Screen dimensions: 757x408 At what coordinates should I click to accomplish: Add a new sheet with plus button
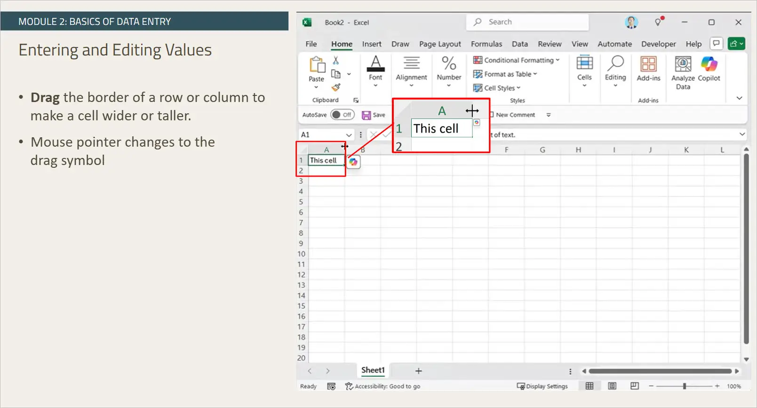[418, 371]
